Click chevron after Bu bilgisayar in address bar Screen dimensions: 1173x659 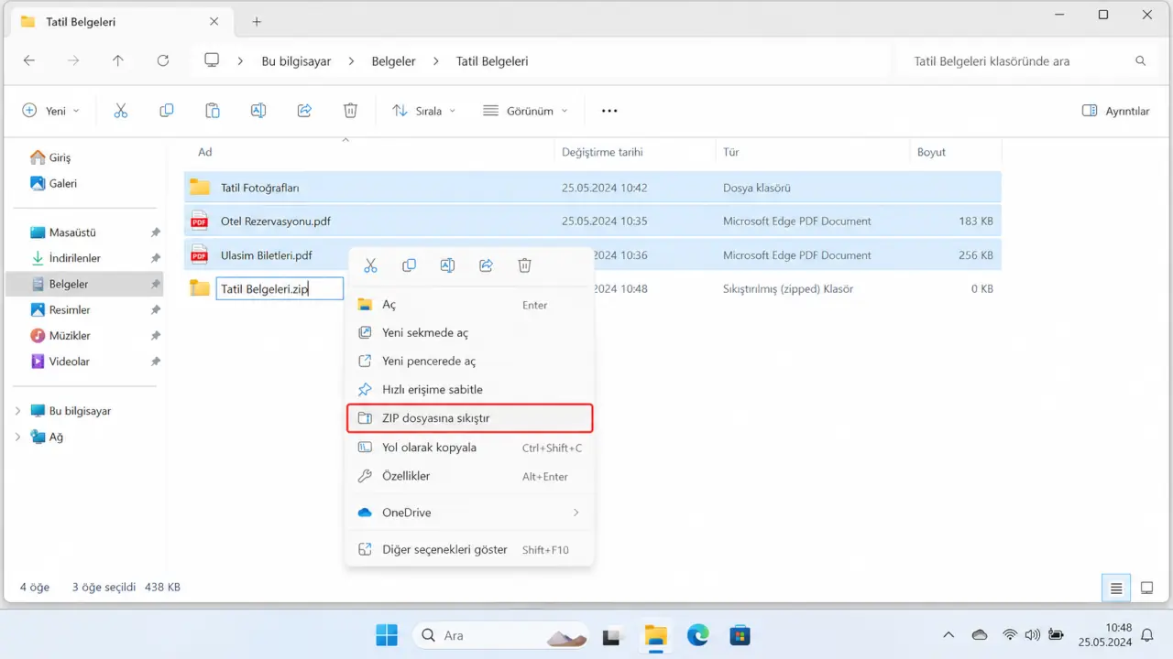tap(351, 61)
